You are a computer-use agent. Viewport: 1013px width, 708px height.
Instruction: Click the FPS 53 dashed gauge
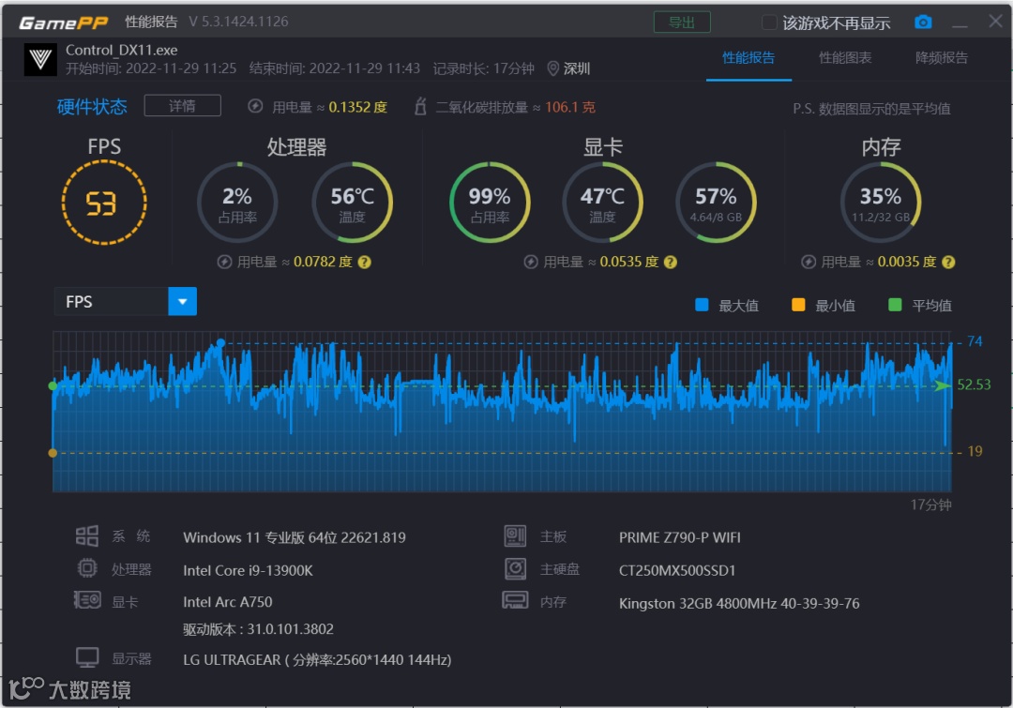tap(104, 203)
